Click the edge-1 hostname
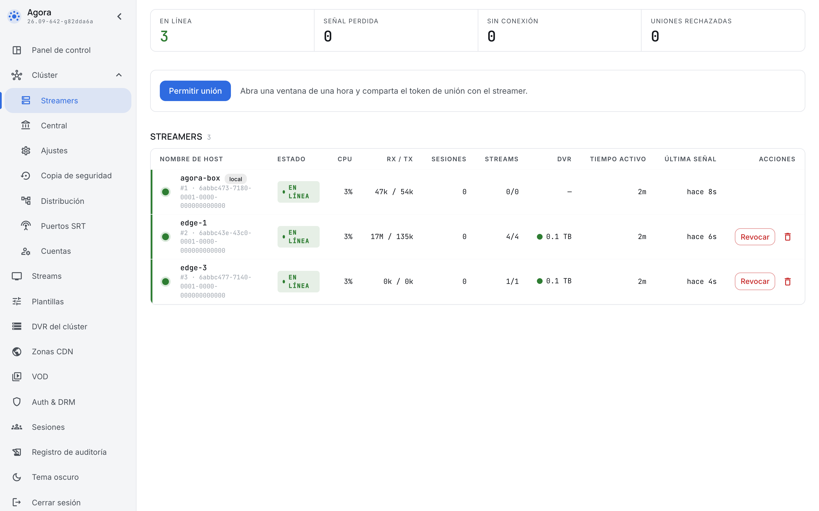The width and height of the screenshot is (819, 511). click(x=194, y=223)
